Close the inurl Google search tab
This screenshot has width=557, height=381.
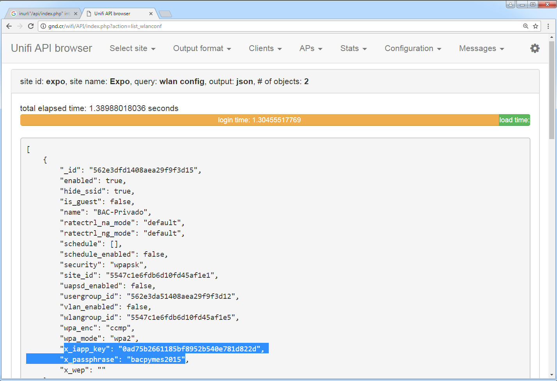click(76, 13)
